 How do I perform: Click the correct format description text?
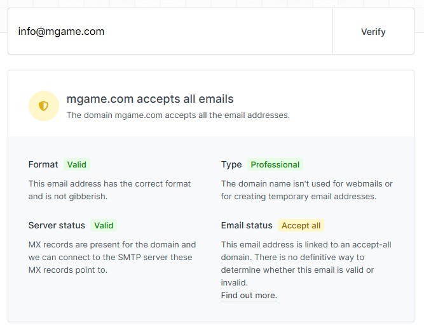[x=109, y=190]
